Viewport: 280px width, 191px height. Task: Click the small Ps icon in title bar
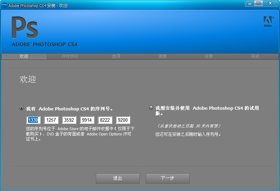click(4, 6)
